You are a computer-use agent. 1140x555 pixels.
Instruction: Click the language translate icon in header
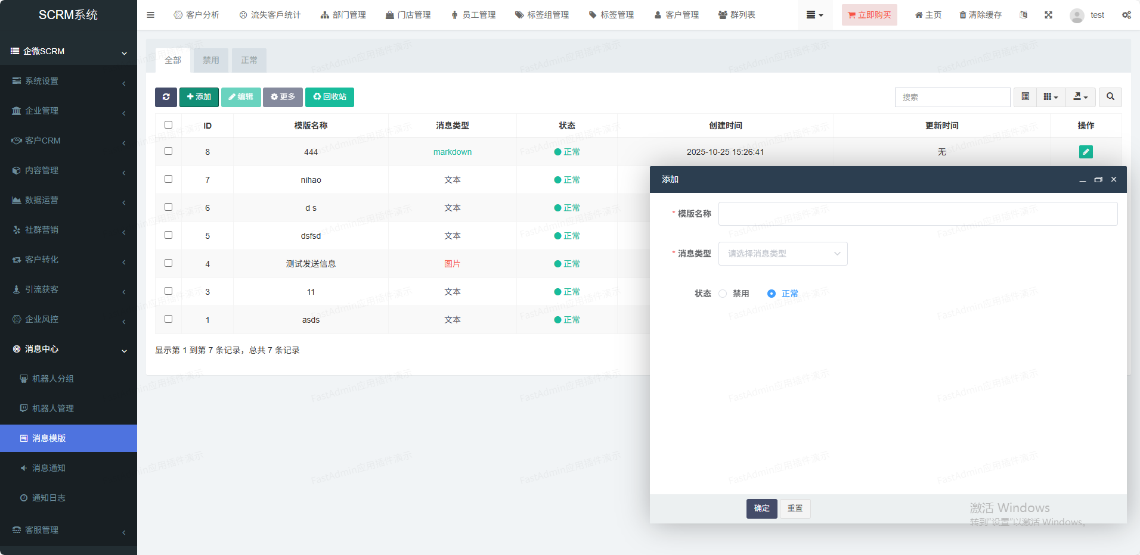(x=1023, y=15)
